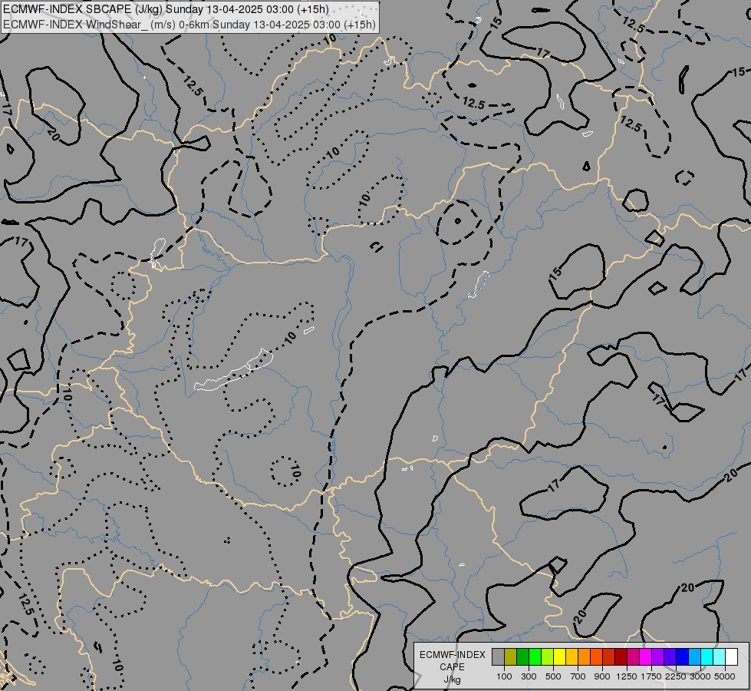The image size is (751, 691).
Task: Click the 900 value under the legend
Action: click(x=602, y=676)
